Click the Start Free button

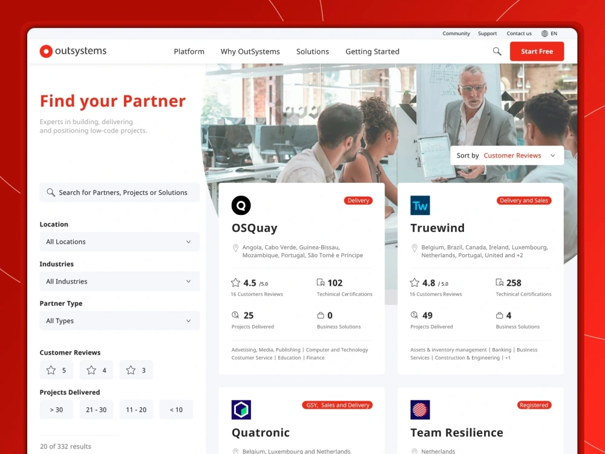pos(537,51)
